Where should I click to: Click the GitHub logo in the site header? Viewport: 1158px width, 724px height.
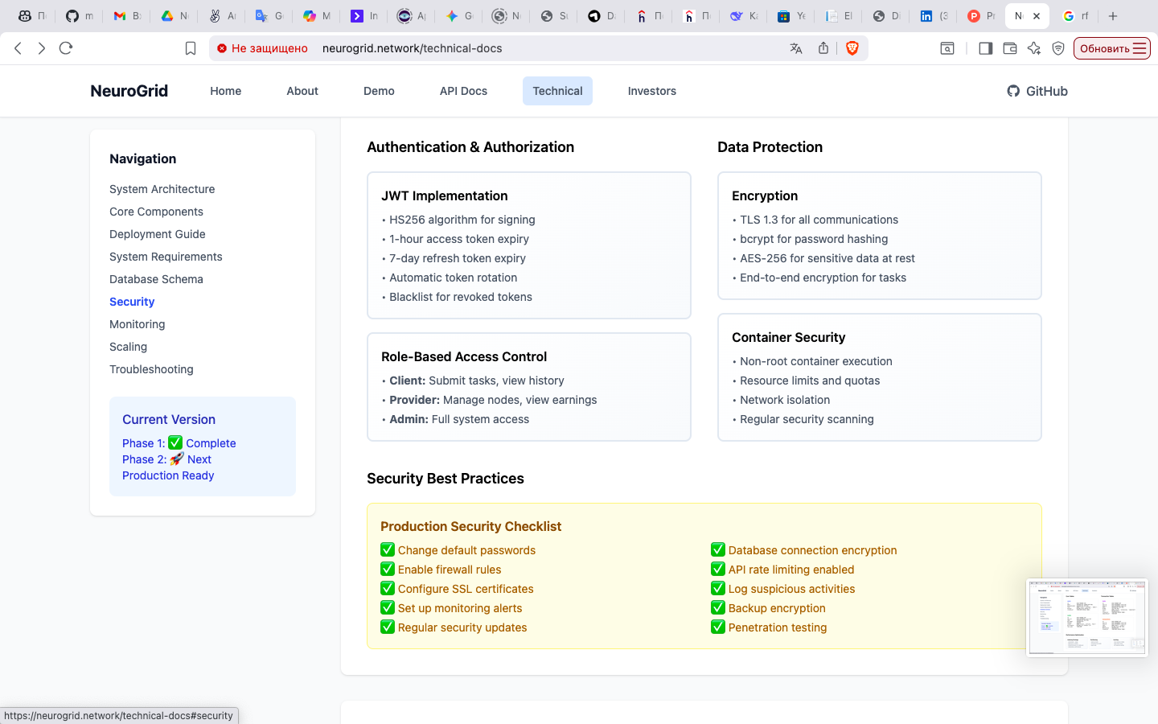[x=1012, y=91]
